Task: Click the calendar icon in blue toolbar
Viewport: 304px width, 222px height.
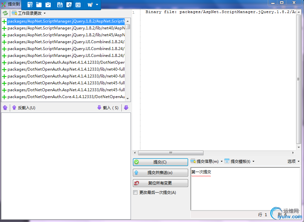Action: 78,5
